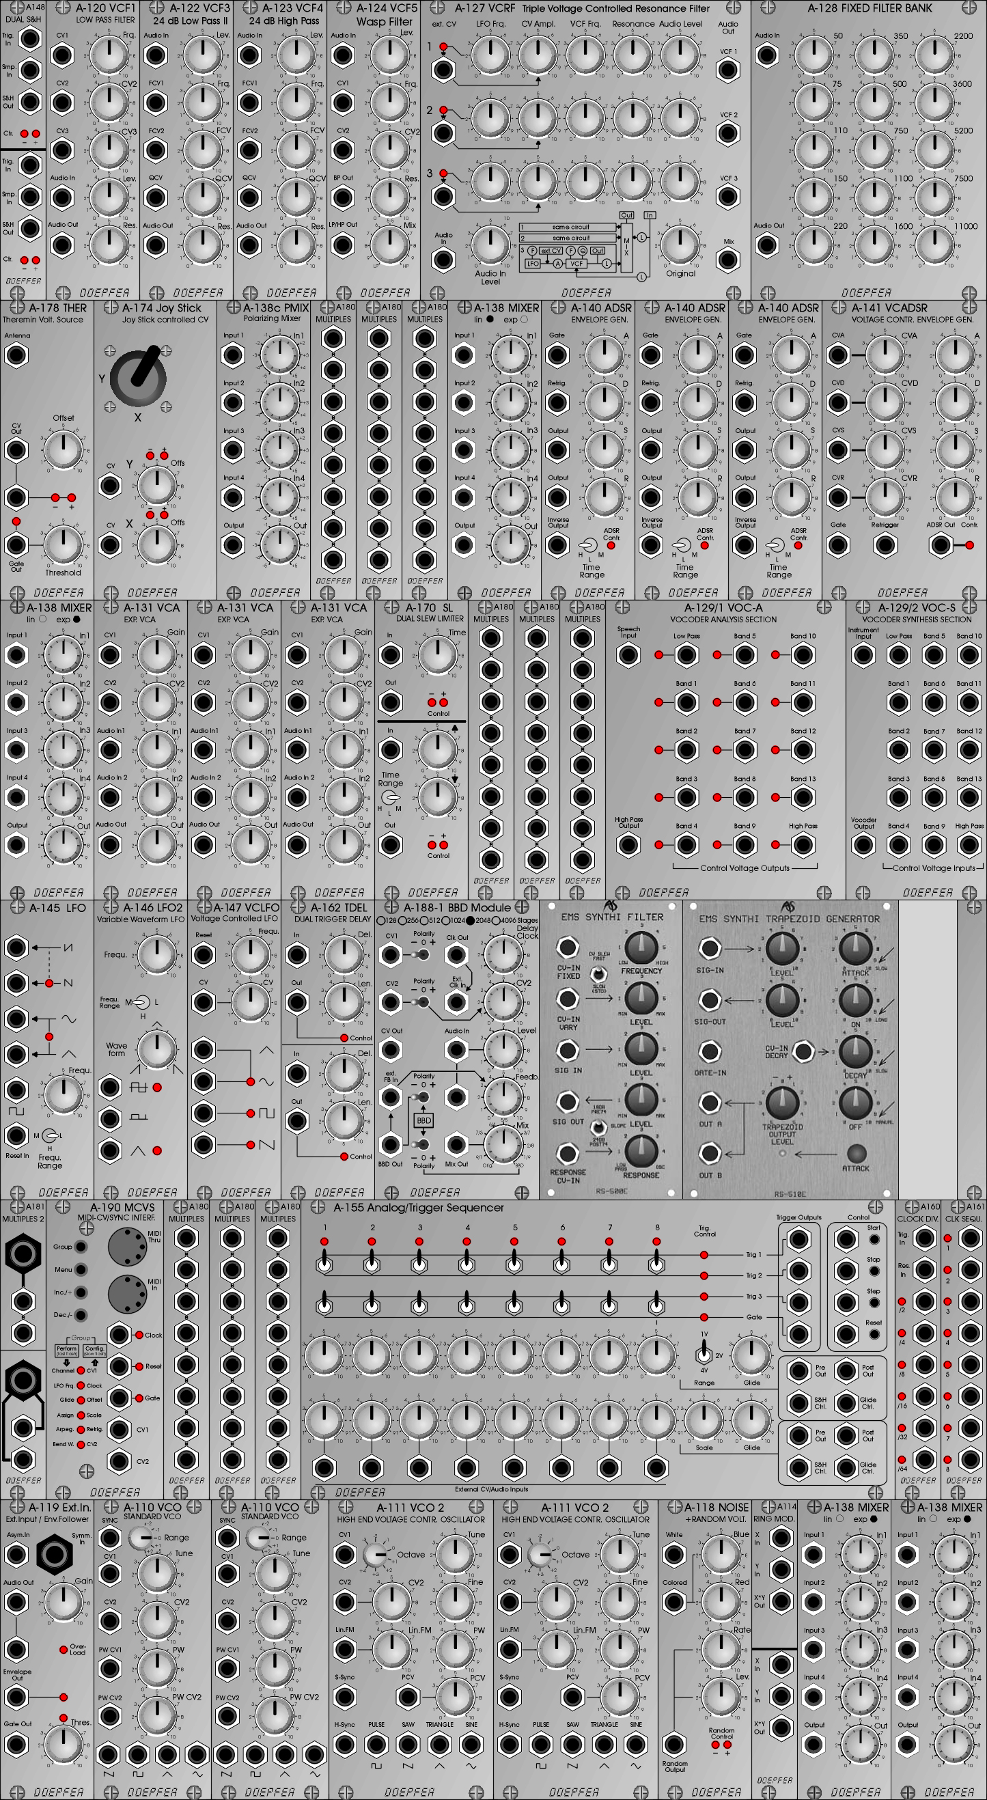This screenshot has width=987, height=1800.
Task: Click the SIG OUT jack on EMS Synthi Filter
Action: (567, 1102)
